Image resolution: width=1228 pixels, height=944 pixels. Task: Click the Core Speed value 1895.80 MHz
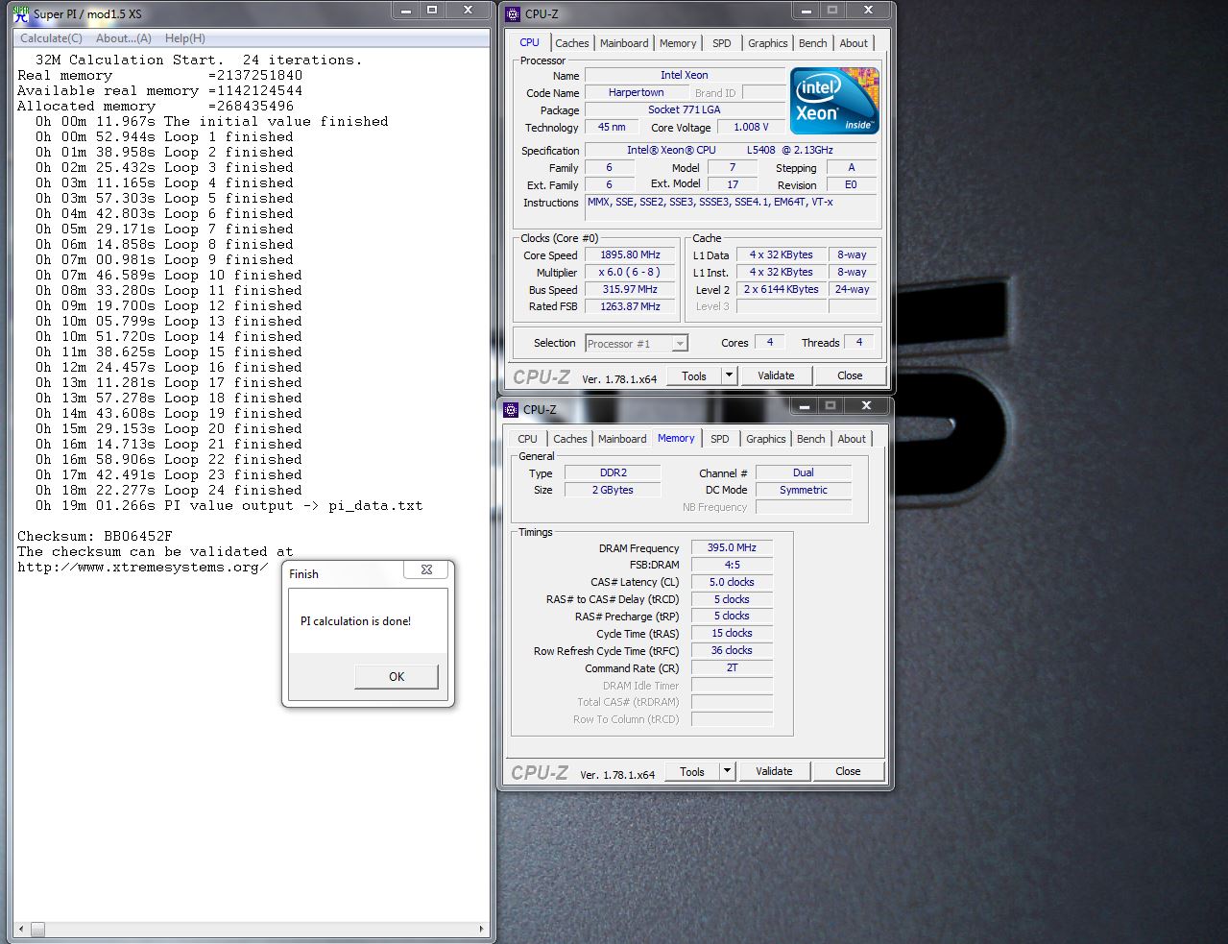[631, 255]
